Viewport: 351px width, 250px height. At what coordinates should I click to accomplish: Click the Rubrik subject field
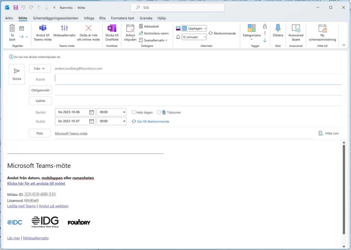point(198,79)
